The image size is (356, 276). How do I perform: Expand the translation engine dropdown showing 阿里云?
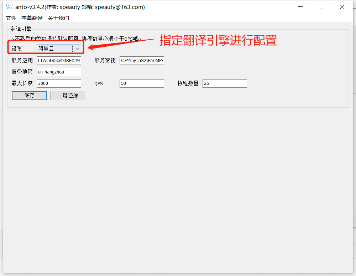(x=57, y=48)
